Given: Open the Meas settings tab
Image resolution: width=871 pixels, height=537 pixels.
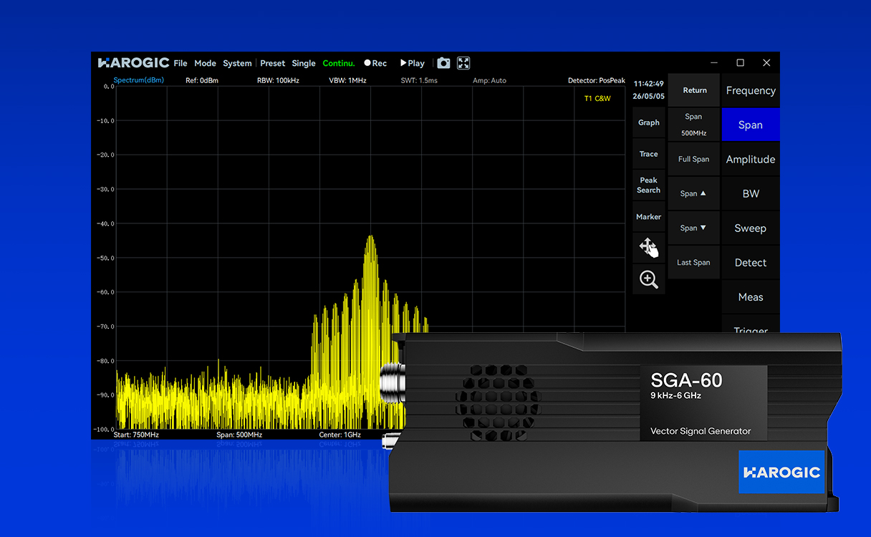Looking at the screenshot, I should click(751, 296).
